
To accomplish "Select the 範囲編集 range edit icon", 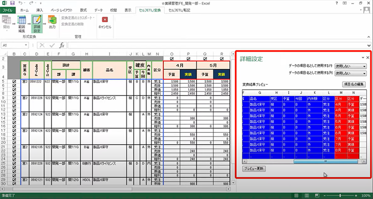I will click(22, 24).
